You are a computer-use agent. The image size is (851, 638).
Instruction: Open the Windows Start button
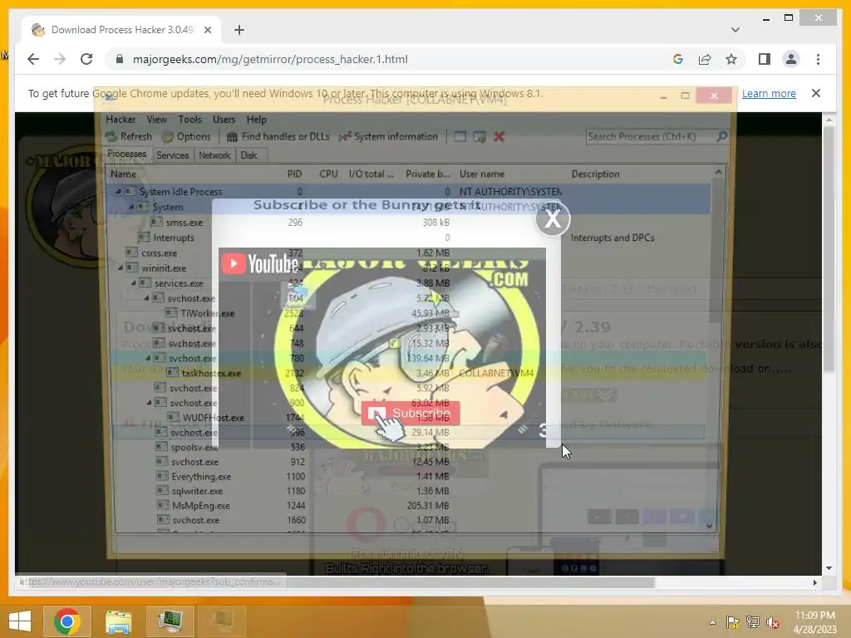pos(20,621)
